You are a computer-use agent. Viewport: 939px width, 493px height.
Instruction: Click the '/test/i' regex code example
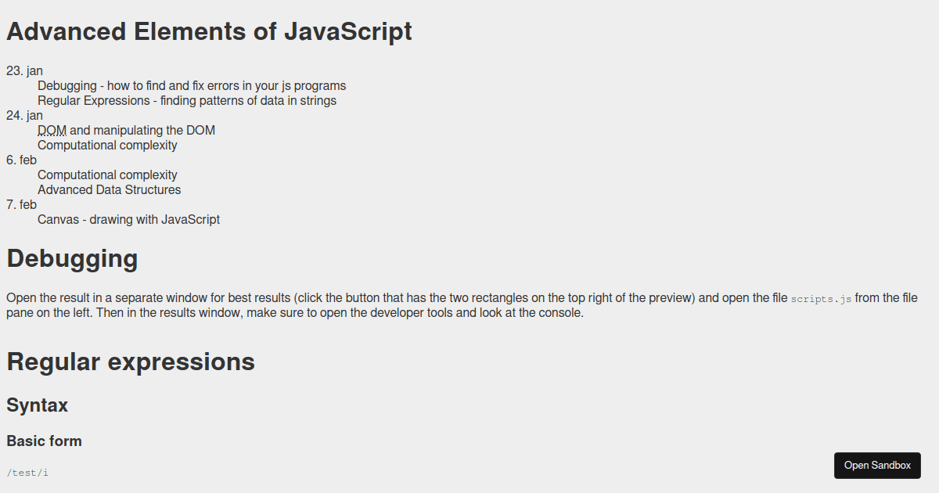[27, 473]
